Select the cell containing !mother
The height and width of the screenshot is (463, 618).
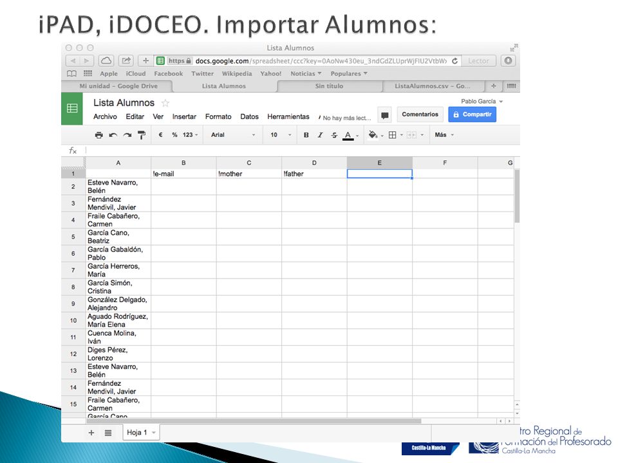coord(248,174)
